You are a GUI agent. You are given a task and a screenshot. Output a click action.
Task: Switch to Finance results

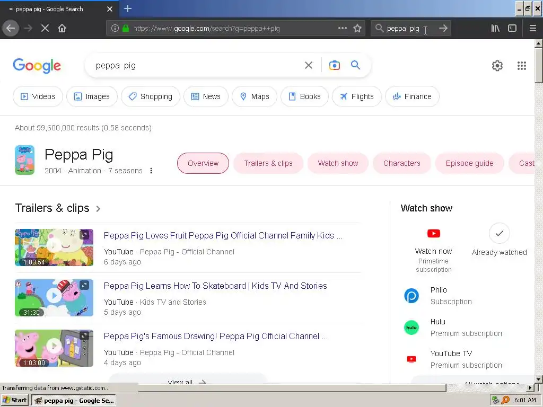pyautogui.click(x=412, y=96)
